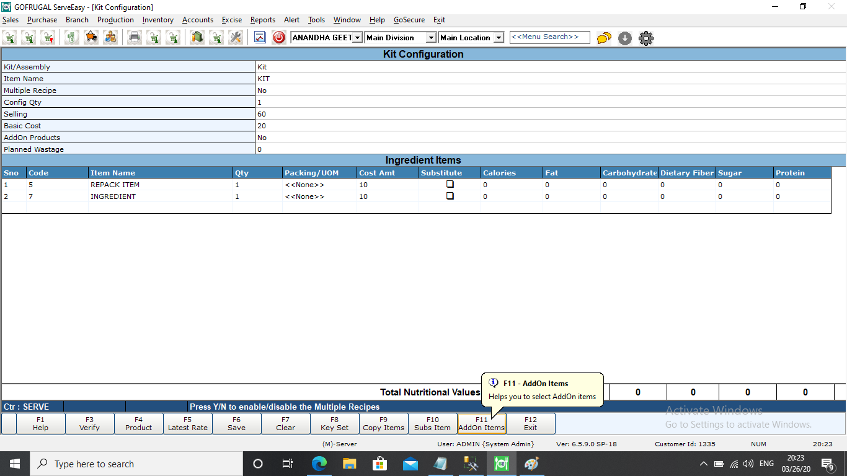Click the orange purchase cart toolbar icon
Screen dimensions: 847x476
(x=91, y=38)
